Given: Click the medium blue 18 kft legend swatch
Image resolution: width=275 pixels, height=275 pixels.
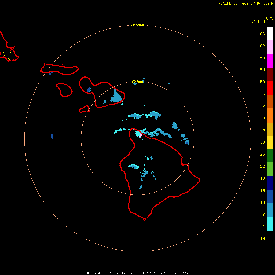Looking at the screenshot, I should 270,196.
